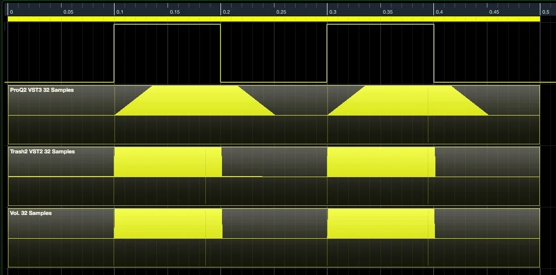Click the ruler at the 0.1 mark
556x275 pixels.
(x=120, y=12)
